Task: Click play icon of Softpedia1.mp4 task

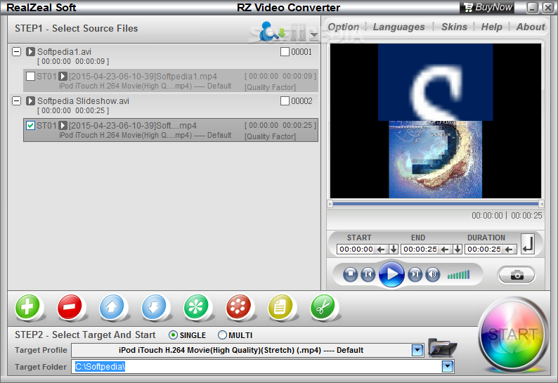Action: pos(63,76)
